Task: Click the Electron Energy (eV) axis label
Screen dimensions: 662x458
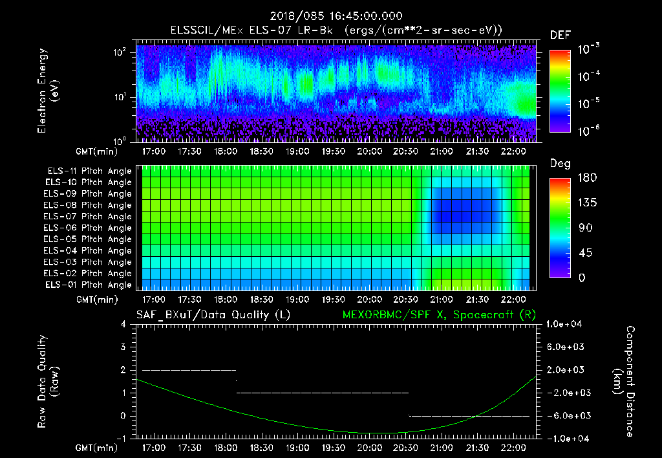Action: point(48,91)
